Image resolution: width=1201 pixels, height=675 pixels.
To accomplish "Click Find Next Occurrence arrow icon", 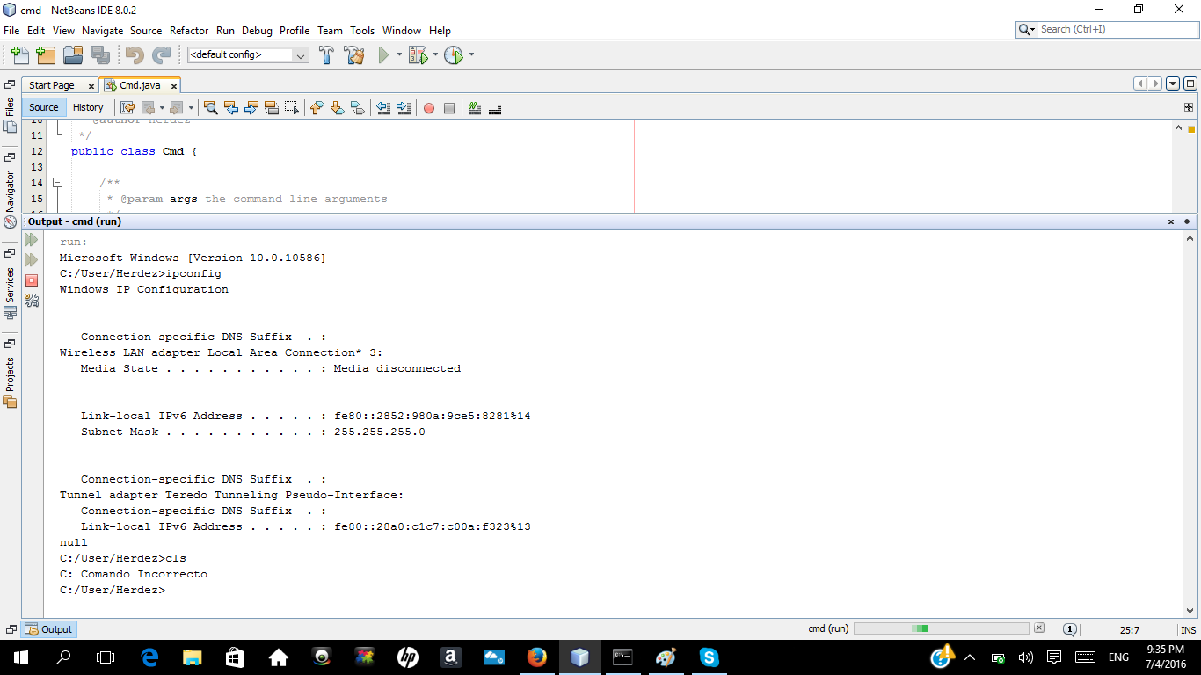I will 251,108.
